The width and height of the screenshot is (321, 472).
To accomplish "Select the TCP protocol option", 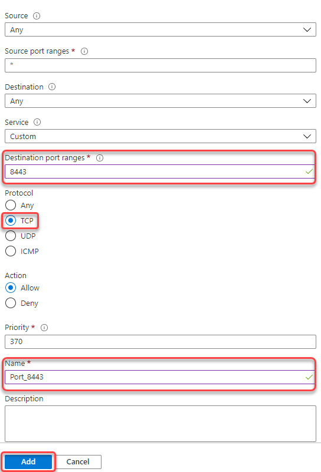I will coord(11,220).
